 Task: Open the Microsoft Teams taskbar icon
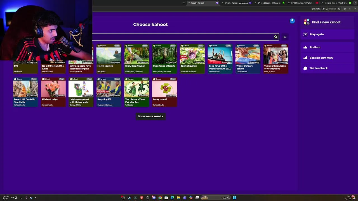[x=185, y=198]
